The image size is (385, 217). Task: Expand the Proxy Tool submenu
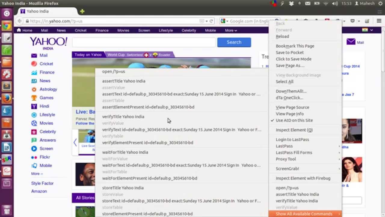305,159
